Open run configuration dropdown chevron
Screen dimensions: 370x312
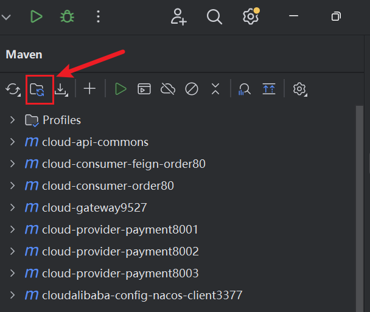[x=6, y=17]
